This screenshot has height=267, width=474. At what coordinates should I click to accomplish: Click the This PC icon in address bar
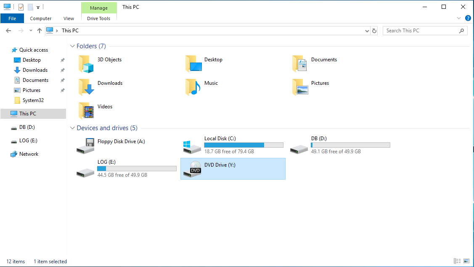[50, 30]
